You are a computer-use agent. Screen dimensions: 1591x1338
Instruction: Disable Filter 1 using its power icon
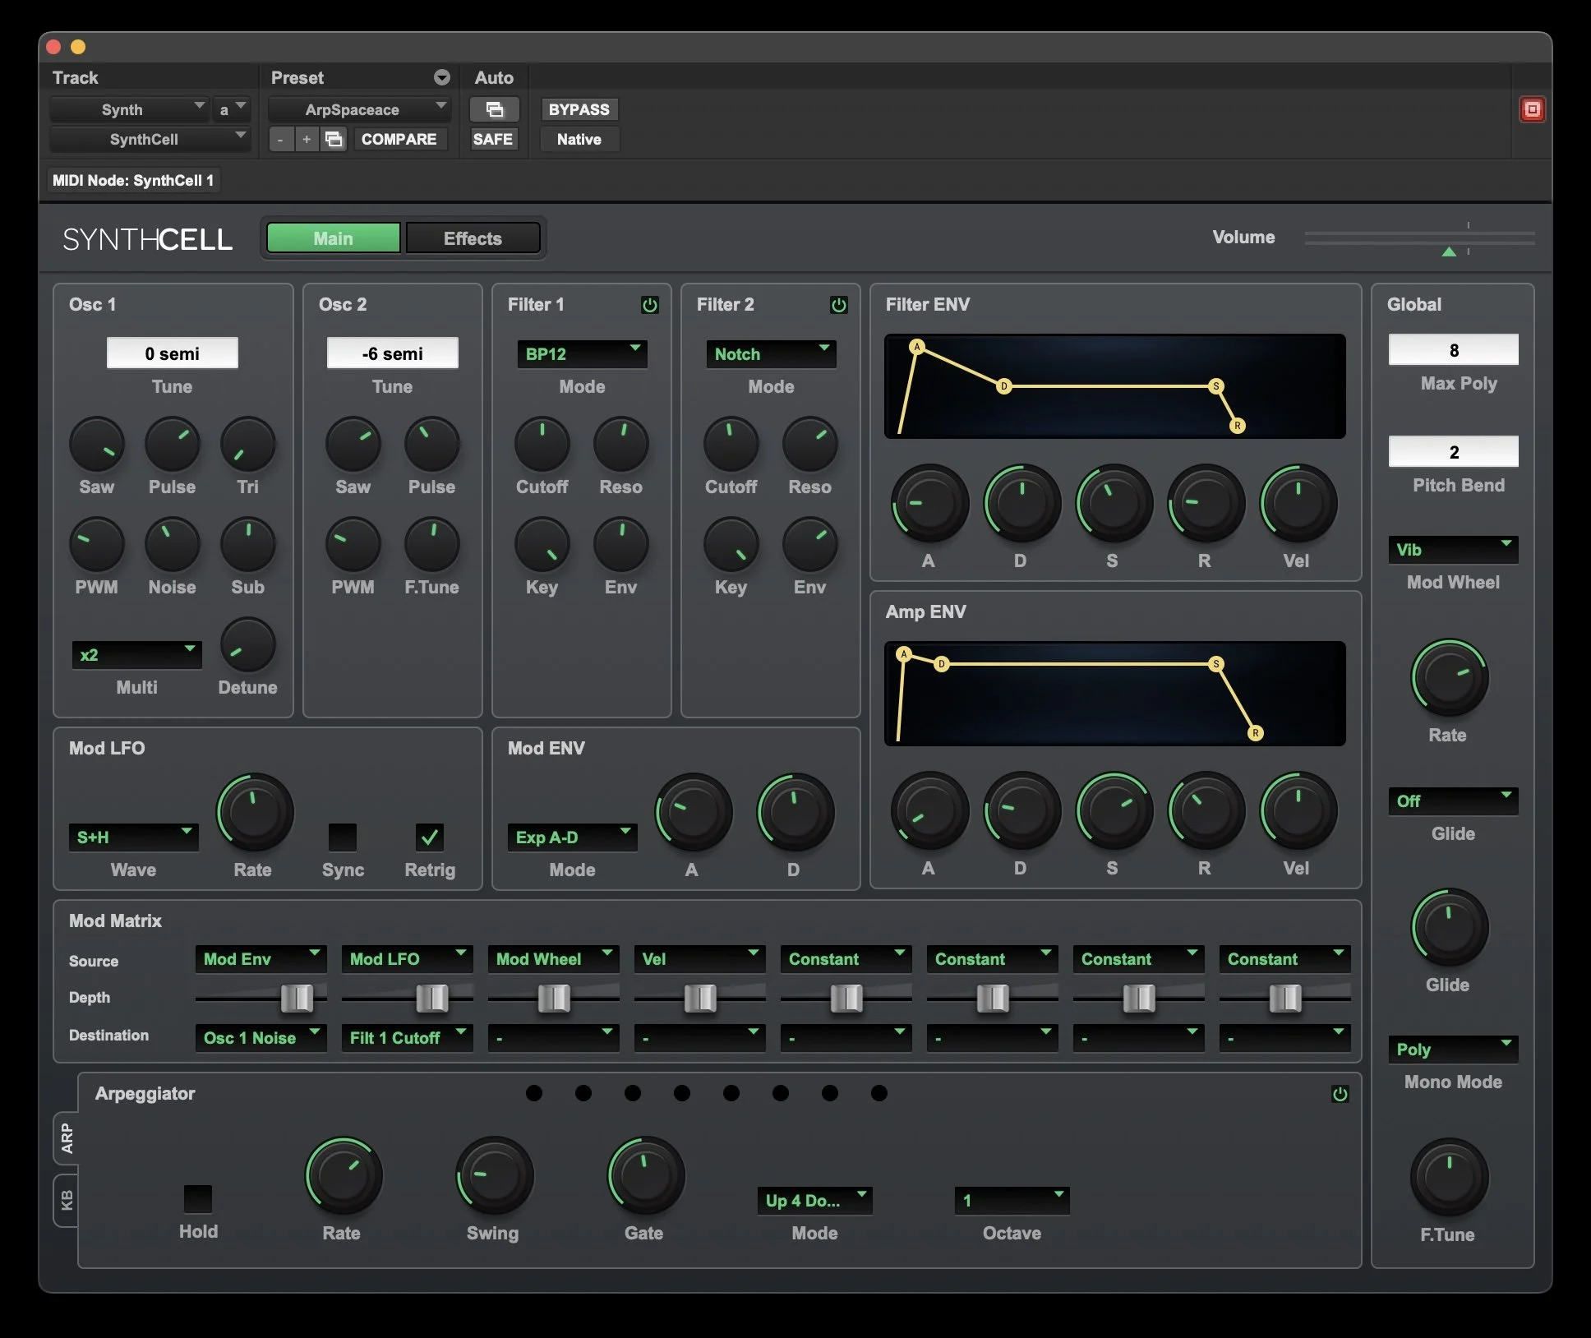click(648, 305)
